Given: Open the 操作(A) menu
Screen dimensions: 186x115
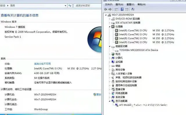Looking at the screenshot, I should (119, 5).
